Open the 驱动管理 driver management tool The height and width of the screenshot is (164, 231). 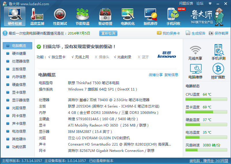pos(105,16)
